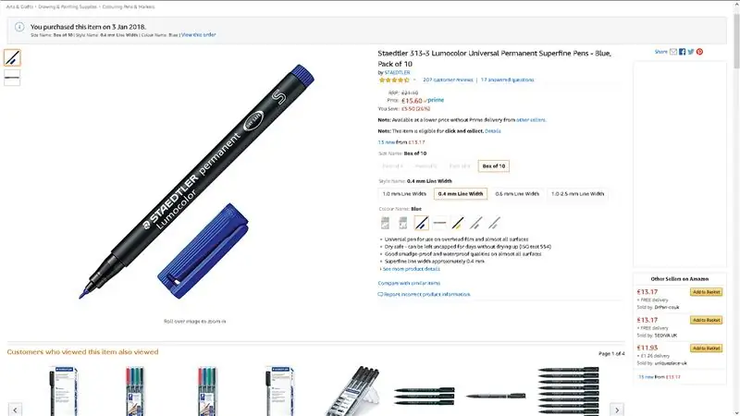Select the 1.0 mm Line Width option

pos(404,194)
